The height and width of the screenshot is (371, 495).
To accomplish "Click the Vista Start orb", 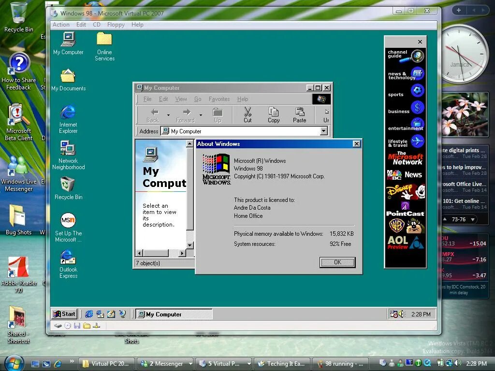I will point(14,363).
